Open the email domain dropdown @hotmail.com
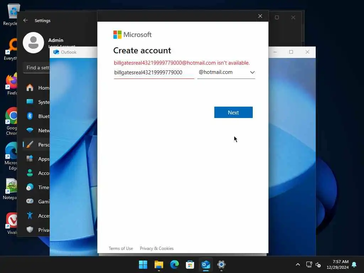The height and width of the screenshot is (273, 364). tap(226, 73)
